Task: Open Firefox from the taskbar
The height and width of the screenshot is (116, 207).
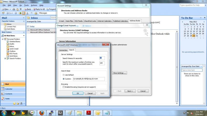Action: point(42,113)
